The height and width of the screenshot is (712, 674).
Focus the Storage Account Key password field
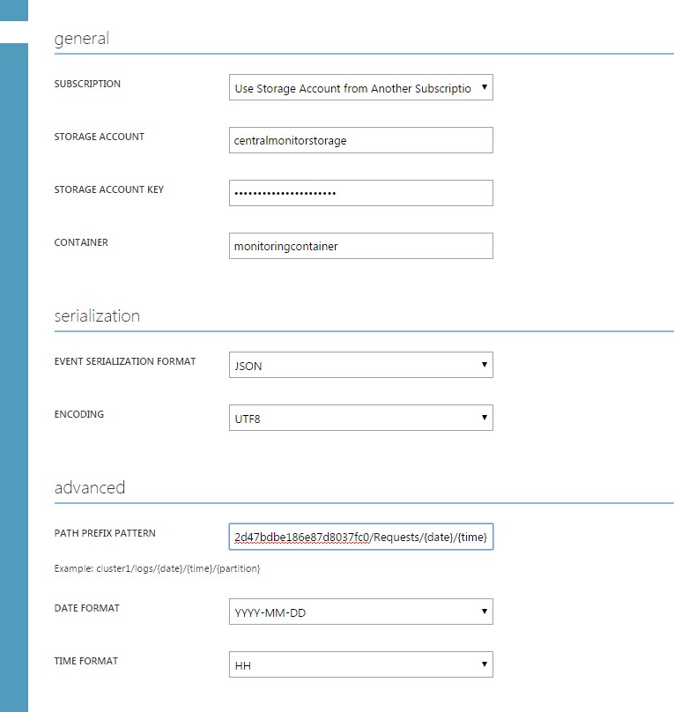[x=361, y=193]
